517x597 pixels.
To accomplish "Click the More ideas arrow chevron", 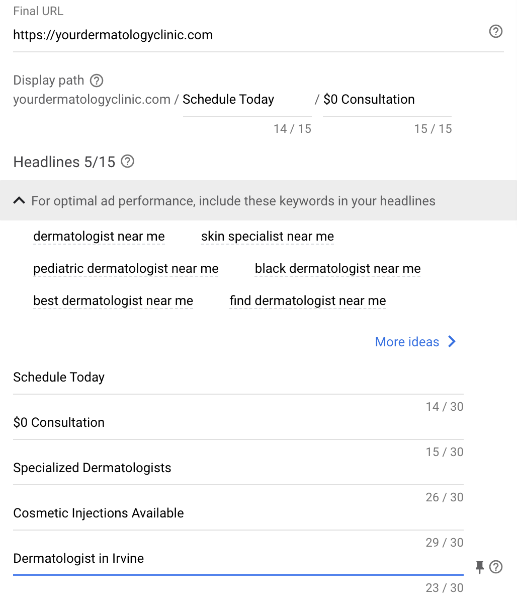I will (x=452, y=341).
